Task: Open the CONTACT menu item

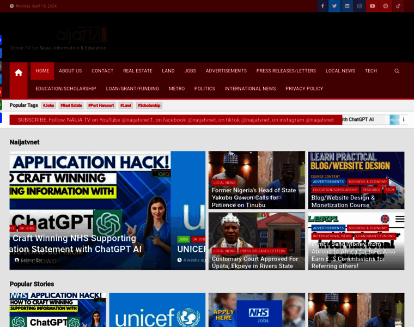Action: point(102,71)
